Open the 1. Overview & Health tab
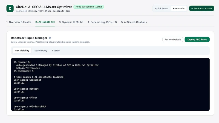 tap(19, 22)
